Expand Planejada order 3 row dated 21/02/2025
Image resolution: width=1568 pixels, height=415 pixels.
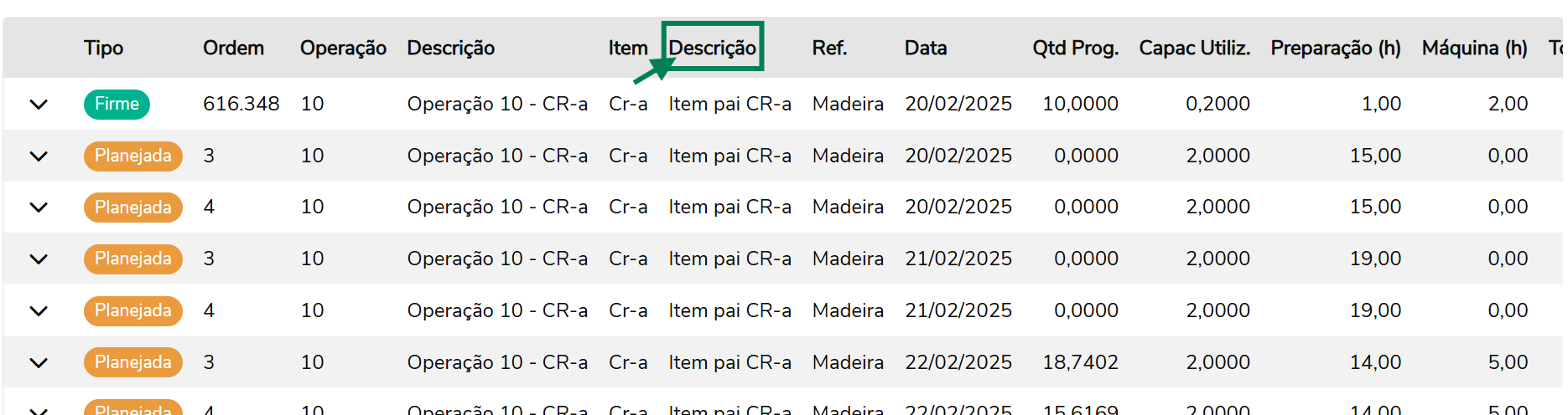[39, 259]
